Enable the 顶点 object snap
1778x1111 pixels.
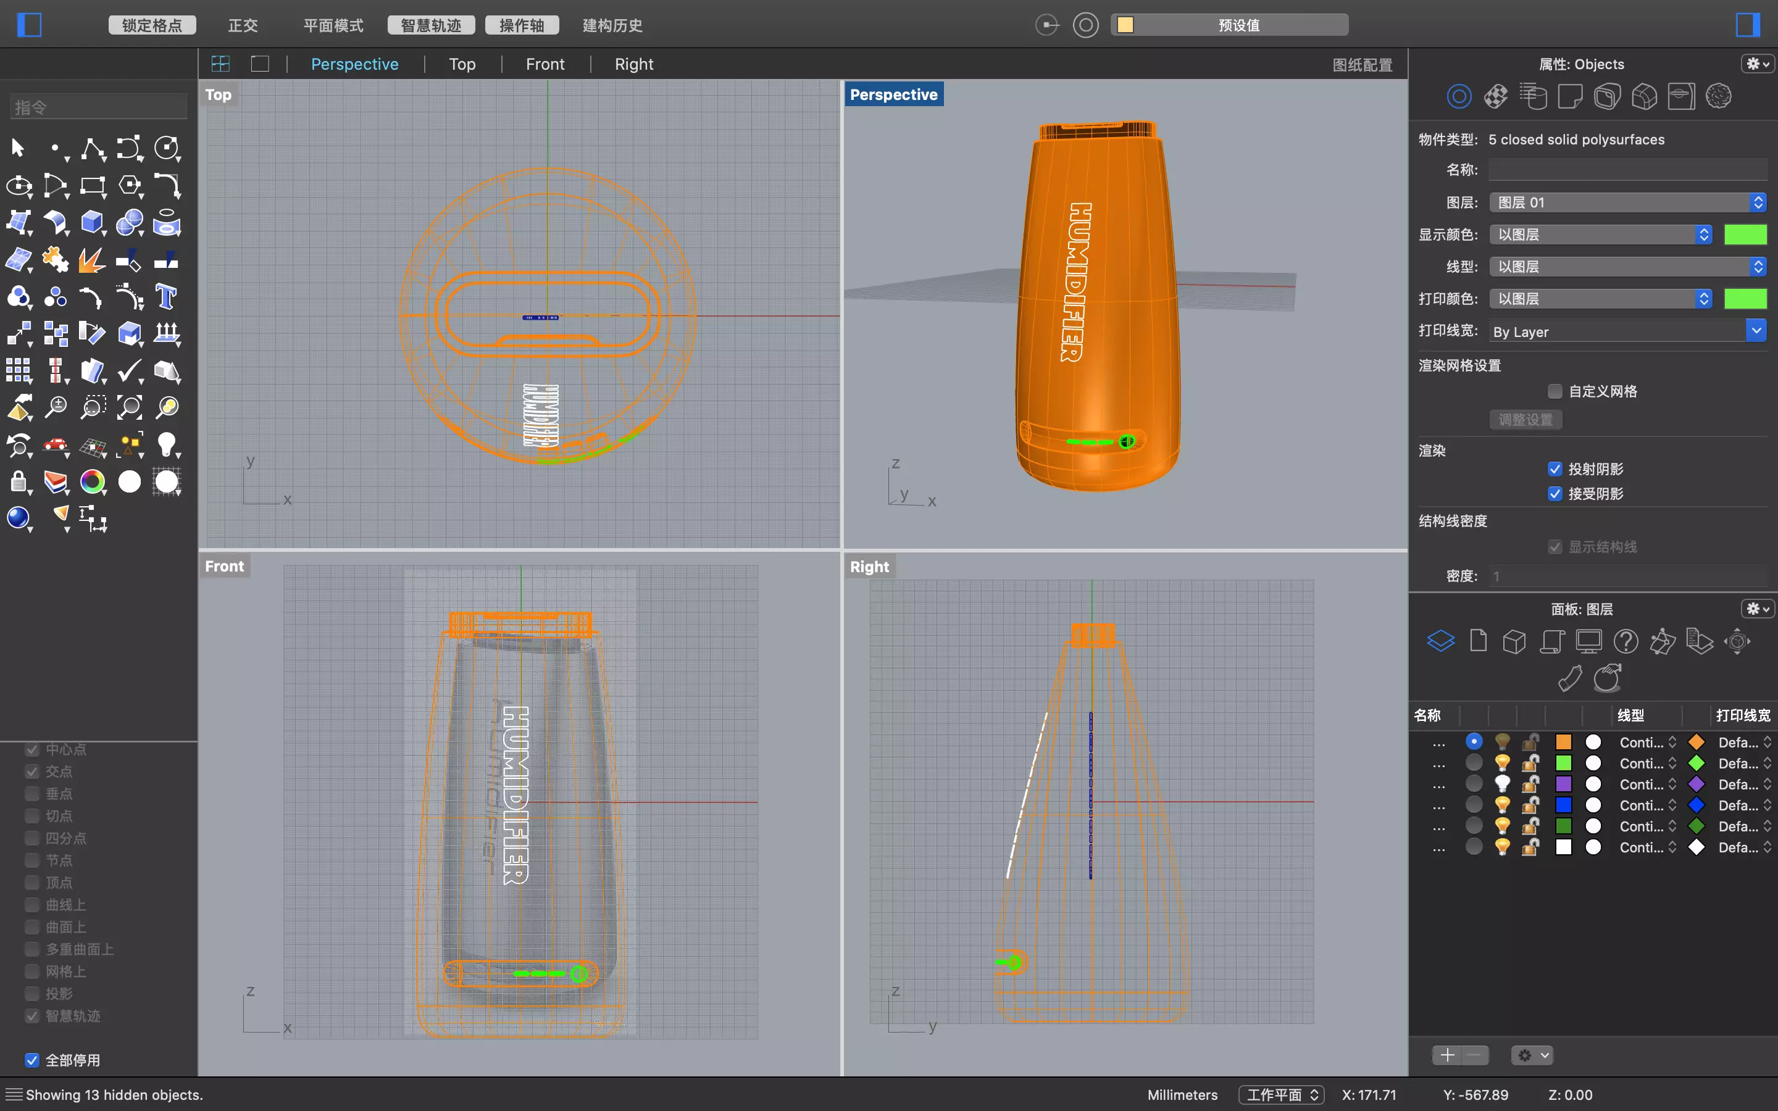coord(32,883)
